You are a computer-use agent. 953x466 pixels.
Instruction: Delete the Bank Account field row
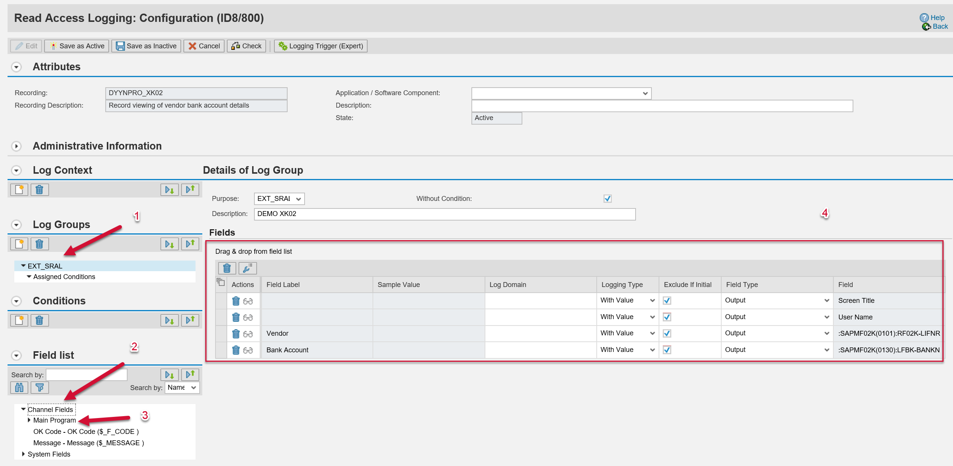click(x=236, y=350)
